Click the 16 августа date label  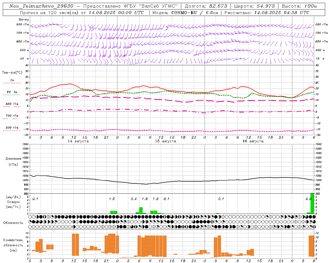point(253,141)
